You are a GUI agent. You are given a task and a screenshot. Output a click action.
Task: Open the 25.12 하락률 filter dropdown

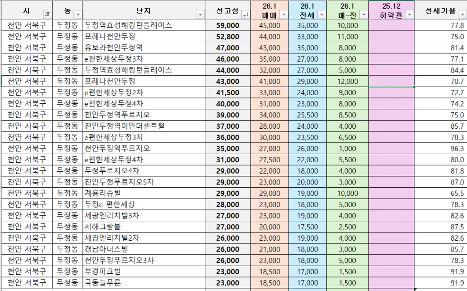click(409, 15)
